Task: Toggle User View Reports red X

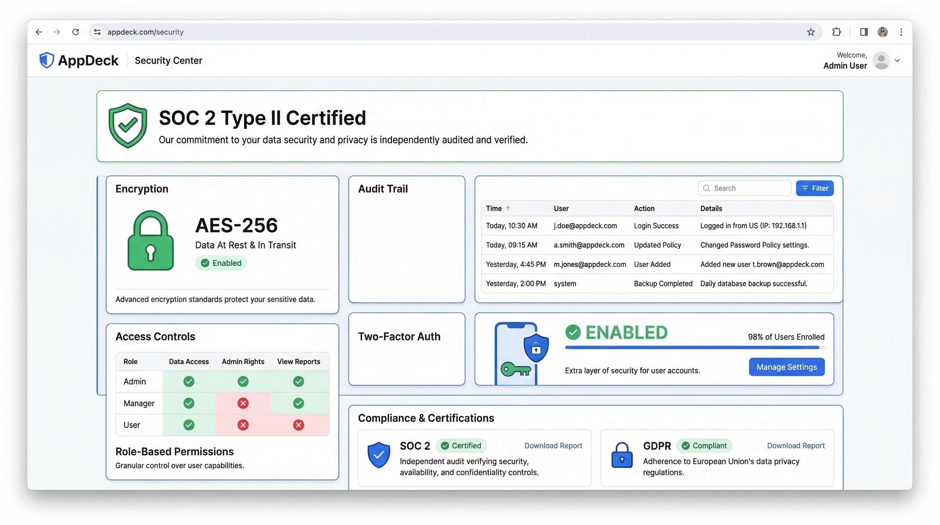Action: click(x=298, y=425)
